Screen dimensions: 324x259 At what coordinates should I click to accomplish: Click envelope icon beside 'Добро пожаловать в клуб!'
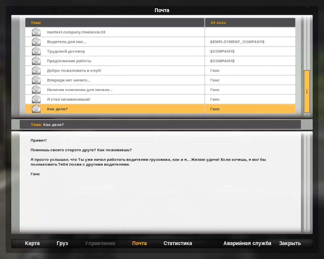(36, 71)
